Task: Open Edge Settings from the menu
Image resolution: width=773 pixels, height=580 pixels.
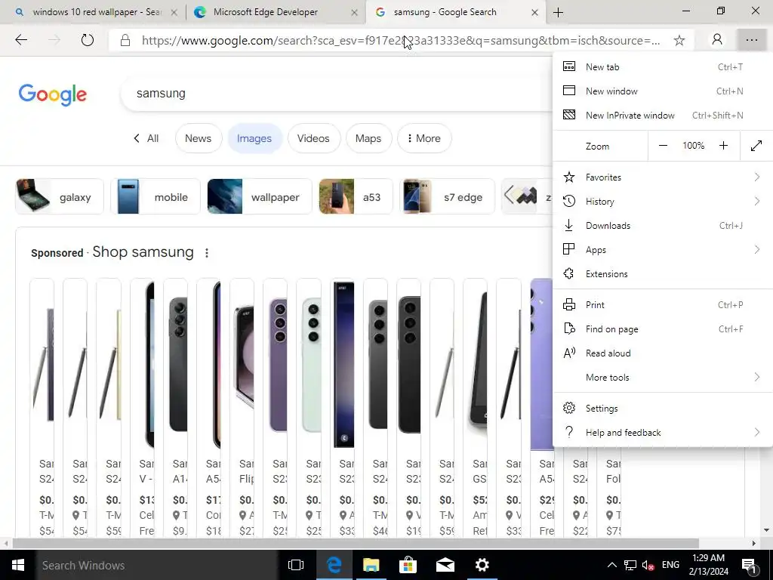Action: point(663,409)
